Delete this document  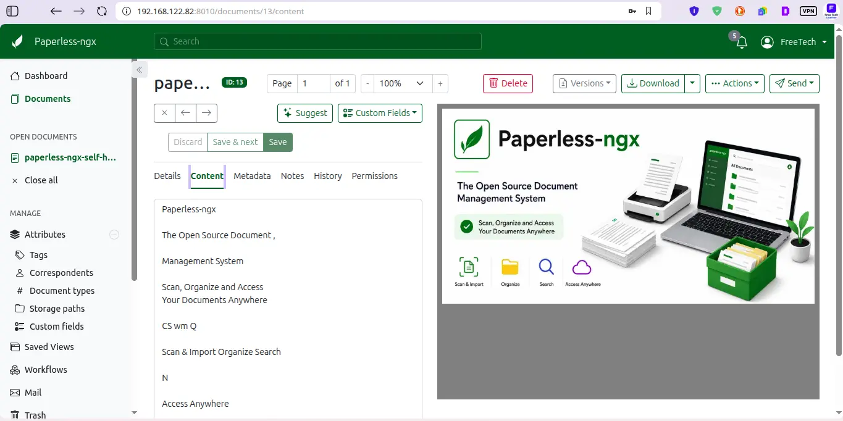coord(508,83)
